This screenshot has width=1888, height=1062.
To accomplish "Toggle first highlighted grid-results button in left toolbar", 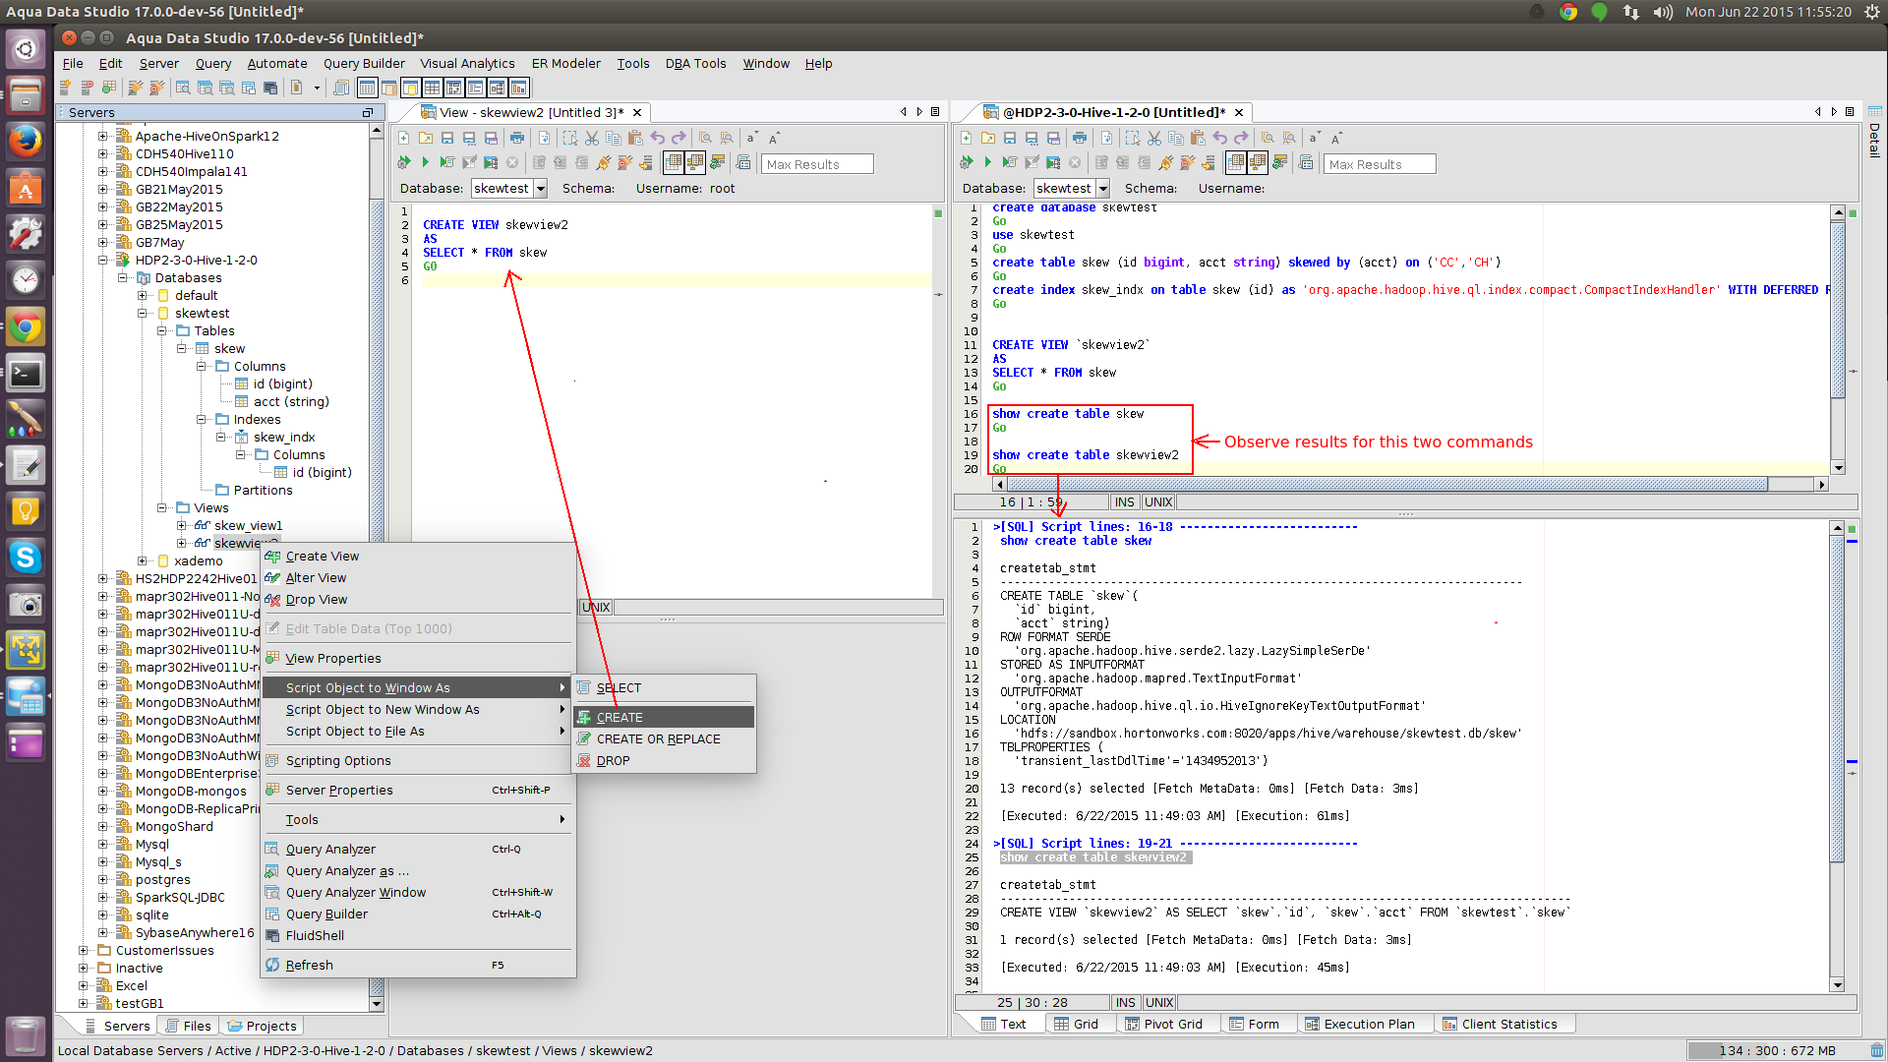I will (675, 163).
